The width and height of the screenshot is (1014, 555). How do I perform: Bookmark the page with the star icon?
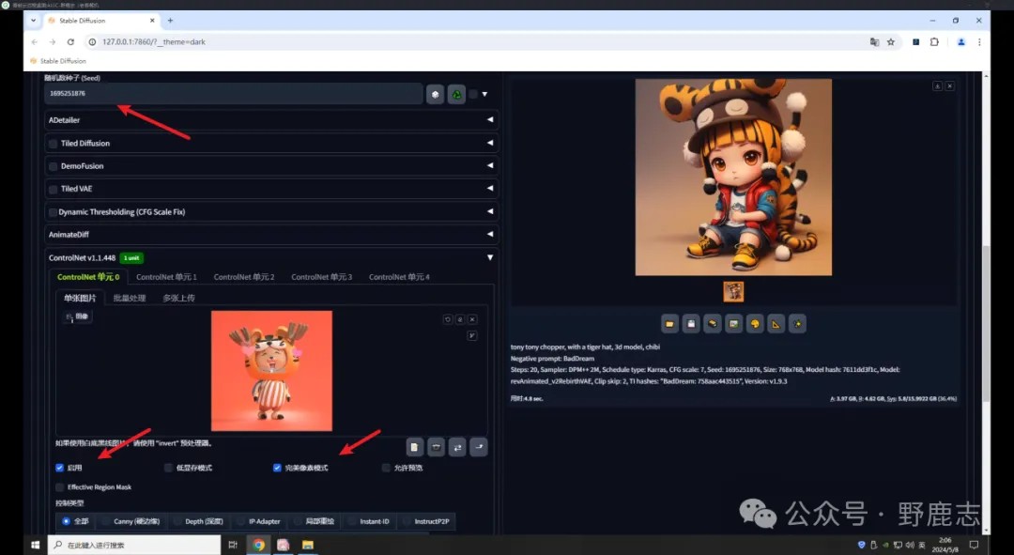[890, 42]
